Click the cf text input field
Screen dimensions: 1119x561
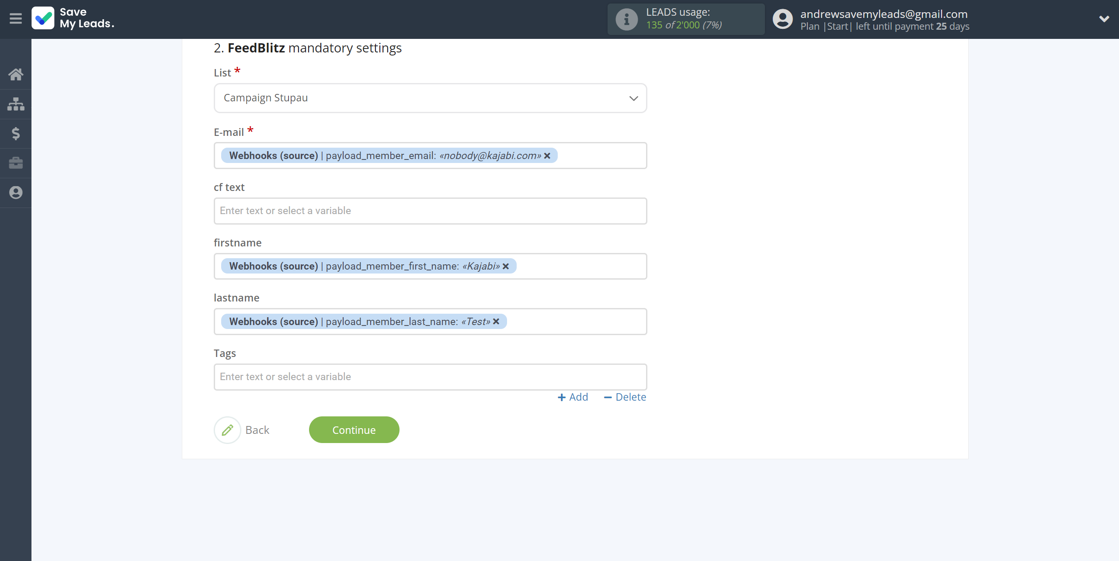click(x=430, y=211)
